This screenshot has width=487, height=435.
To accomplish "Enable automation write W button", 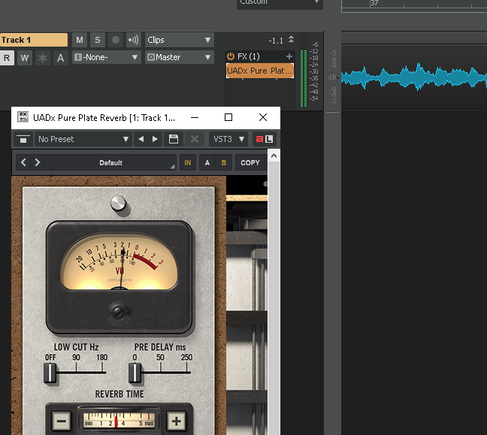I will [x=25, y=58].
